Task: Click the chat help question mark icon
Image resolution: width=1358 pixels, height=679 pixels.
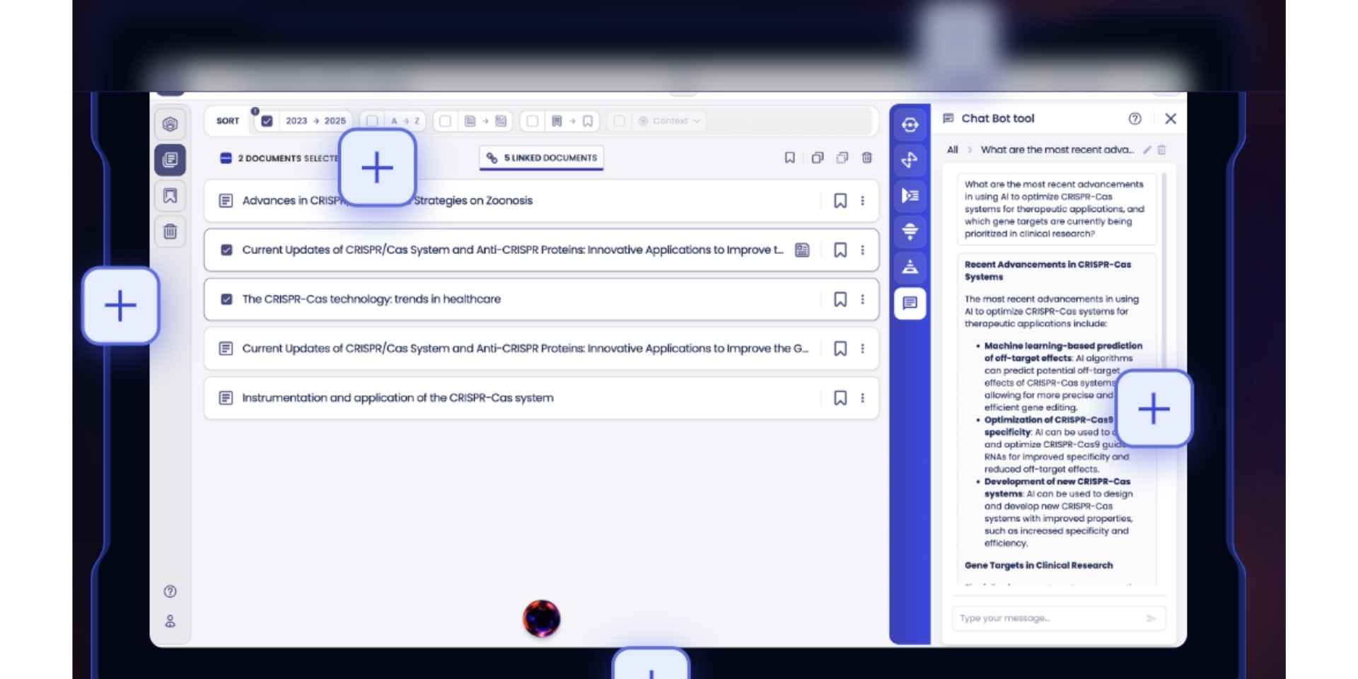Action: point(1134,119)
